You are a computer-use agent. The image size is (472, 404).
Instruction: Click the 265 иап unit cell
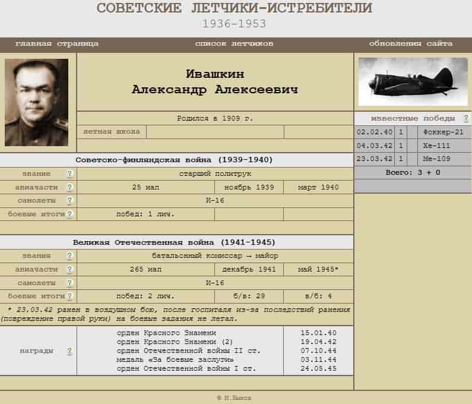(145, 270)
